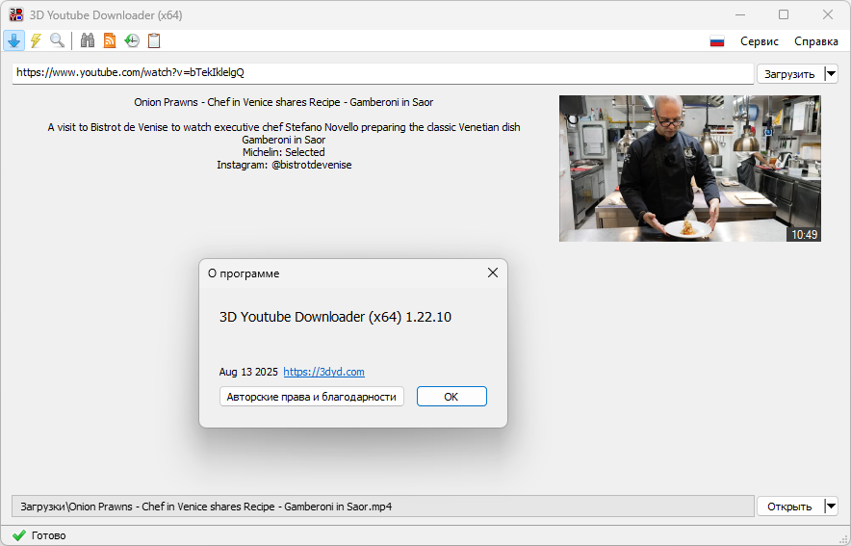The height and width of the screenshot is (546, 851).
Task: Open the https://3dyd.com link
Action: point(323,372)
